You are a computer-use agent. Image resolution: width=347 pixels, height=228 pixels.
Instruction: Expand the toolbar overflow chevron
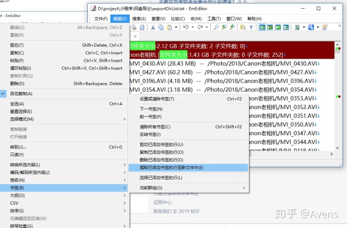click(x=339, y=26)
